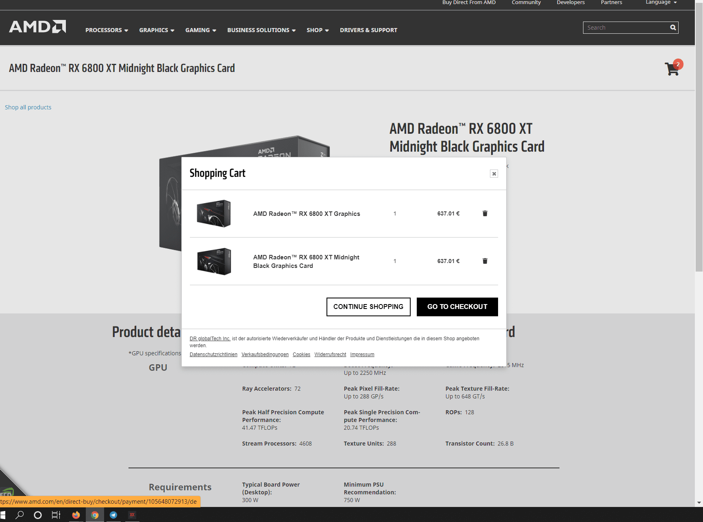Open Verkaufsbedingungen link
703x522 pixels.
click(265, 355)
